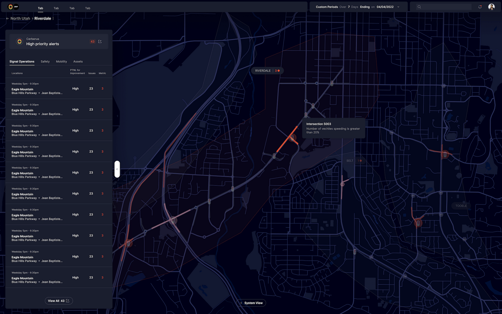
Task: Click the search magnifier icon
Action: [419, 7]
